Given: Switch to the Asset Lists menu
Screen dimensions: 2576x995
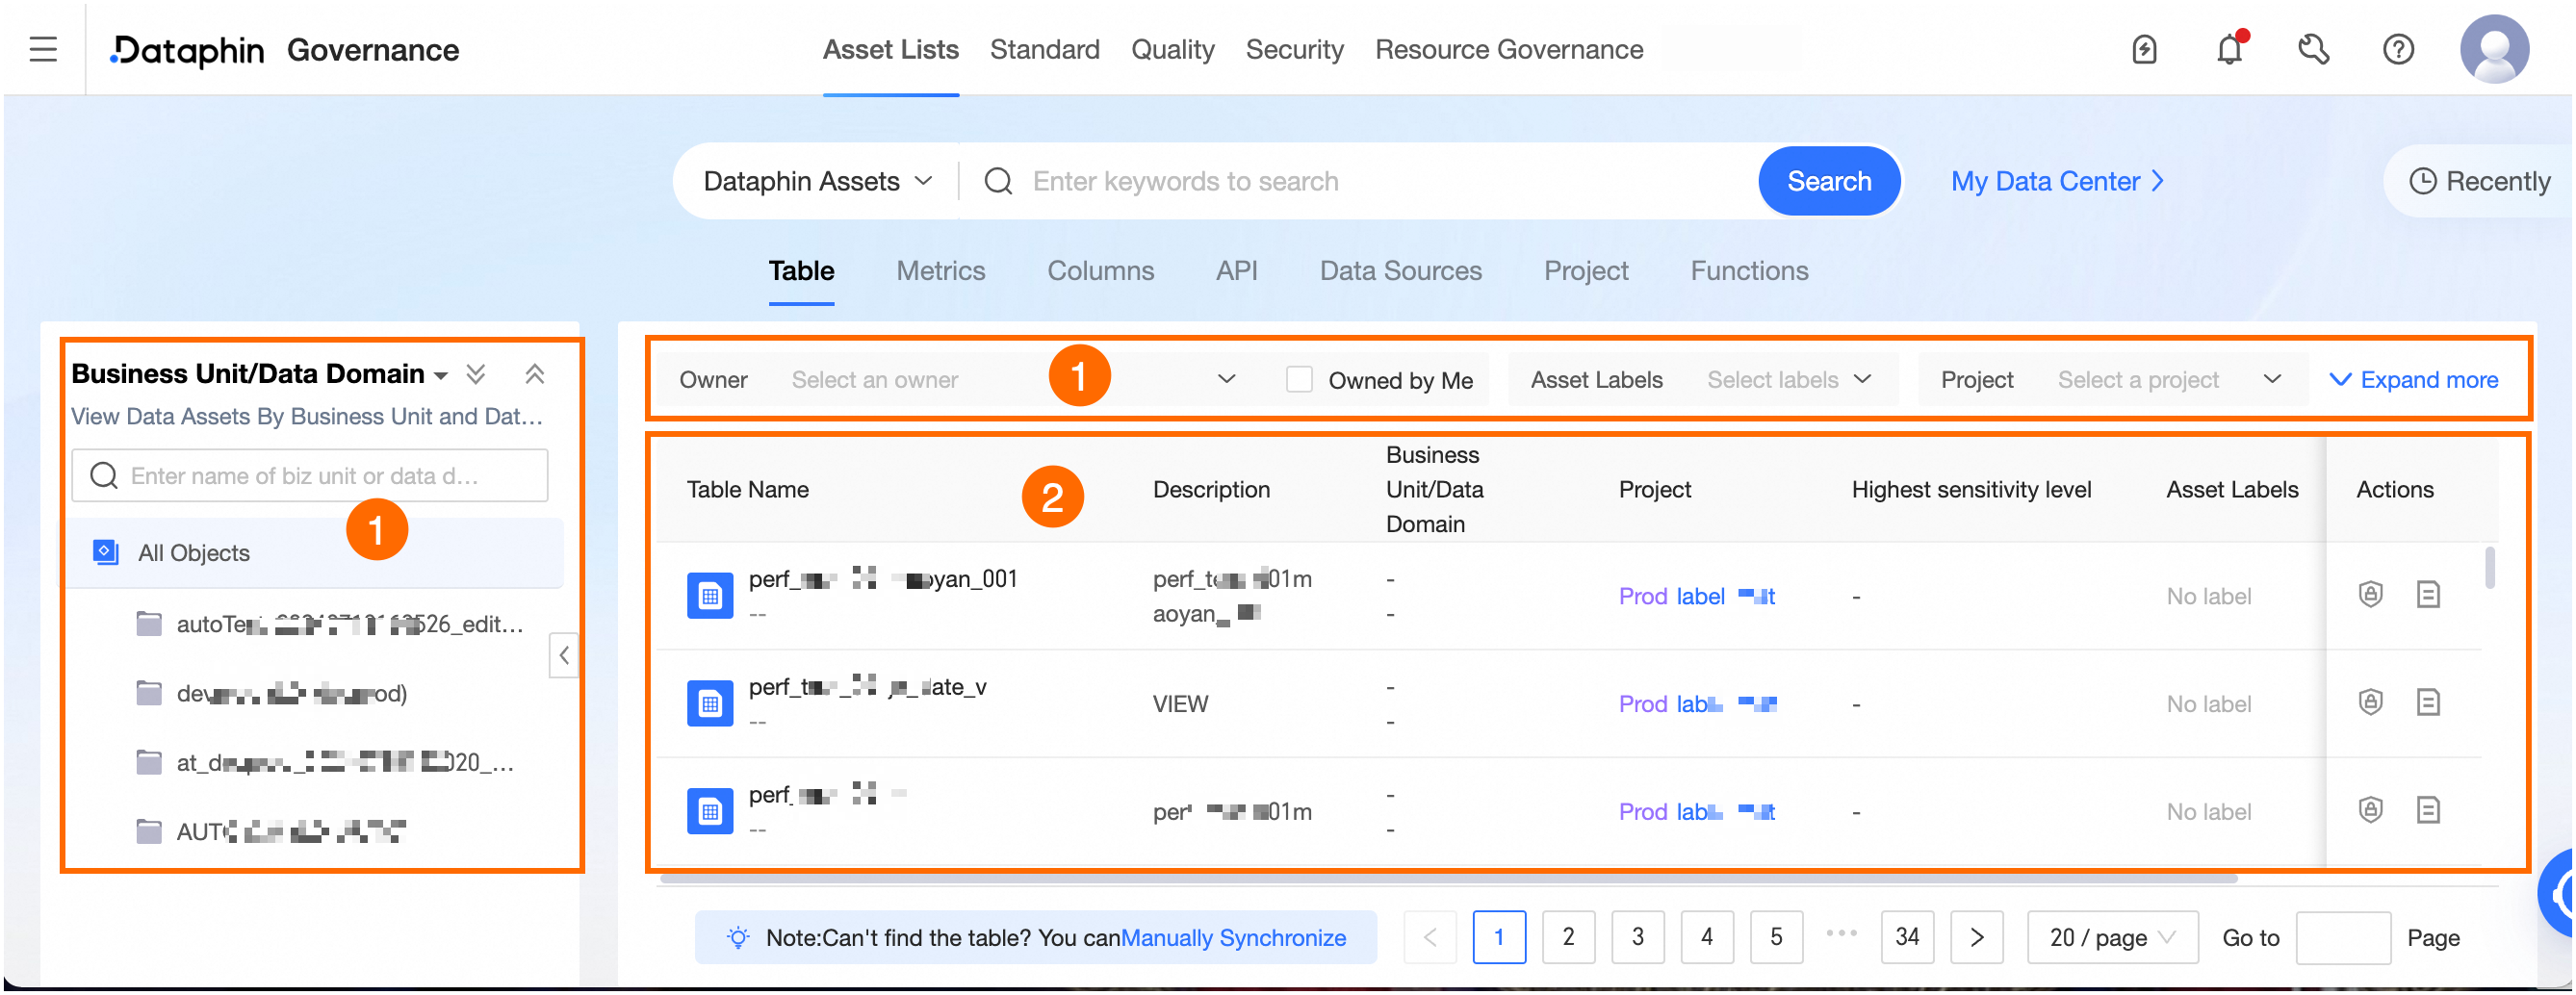Looking at the screenshot, I should (x=890, y=49).
